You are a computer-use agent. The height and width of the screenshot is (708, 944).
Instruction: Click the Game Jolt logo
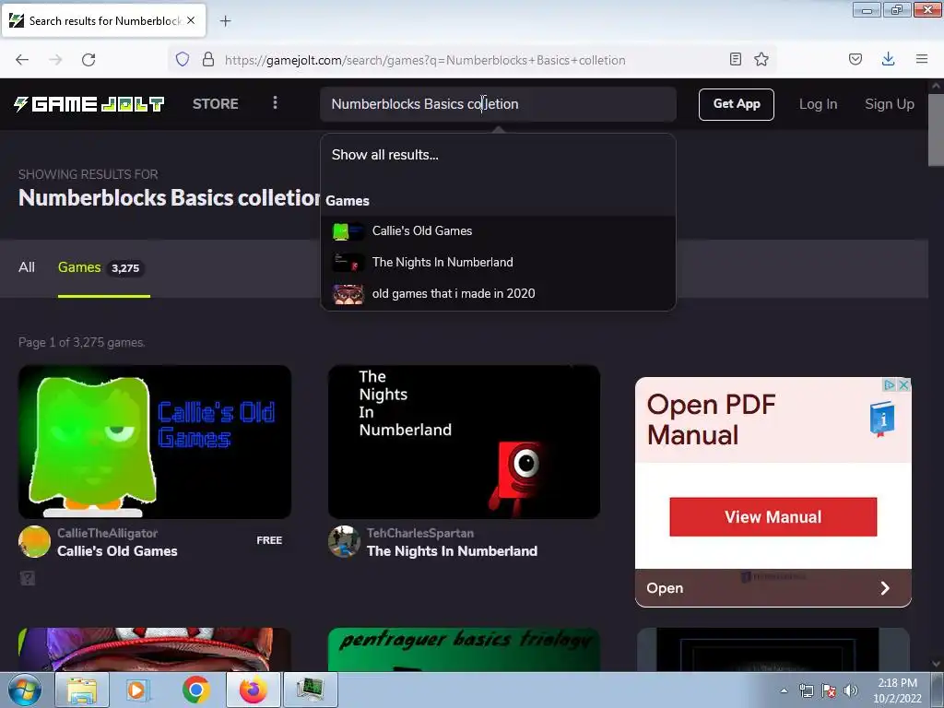pos(89,104)
